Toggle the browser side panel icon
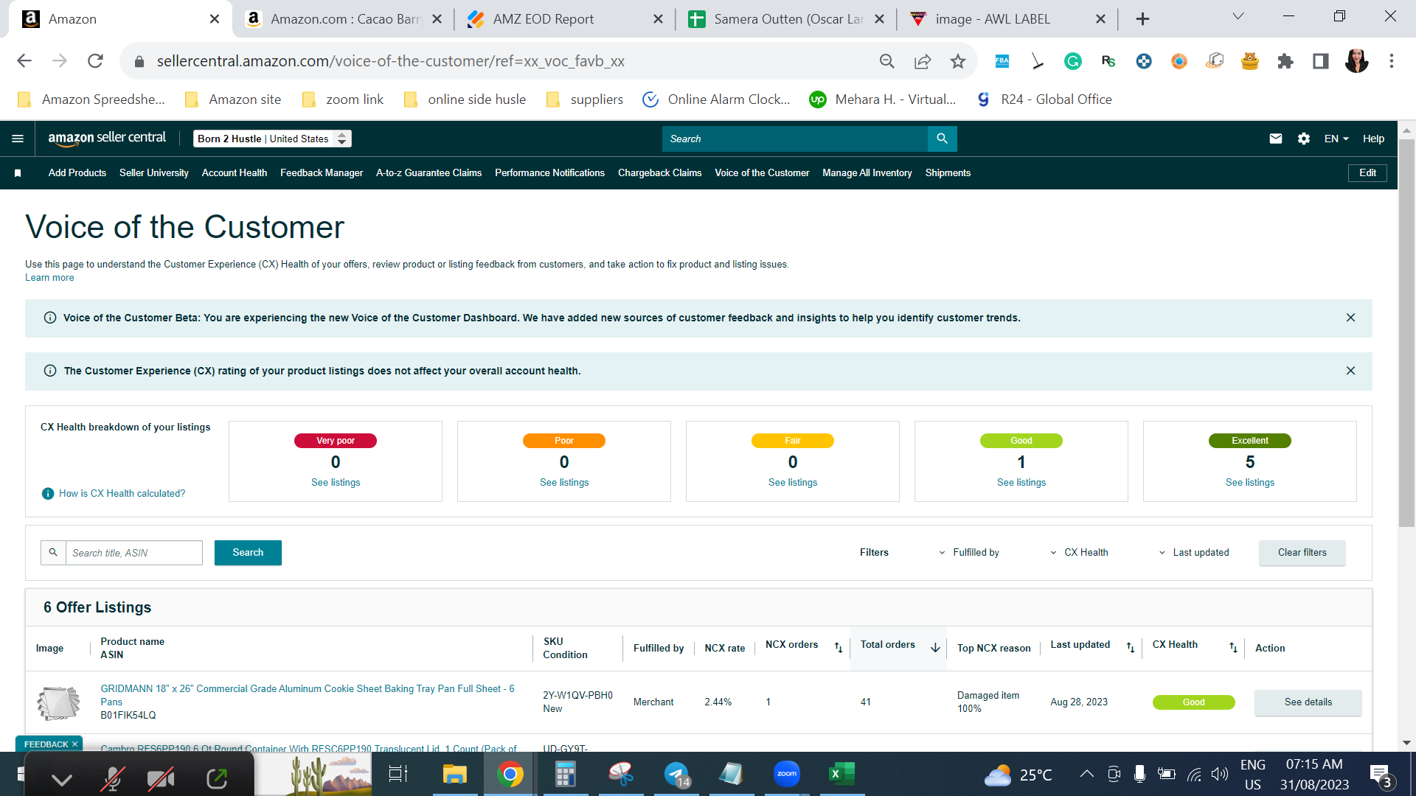The image size is (1416, 796). [1321, 61]
